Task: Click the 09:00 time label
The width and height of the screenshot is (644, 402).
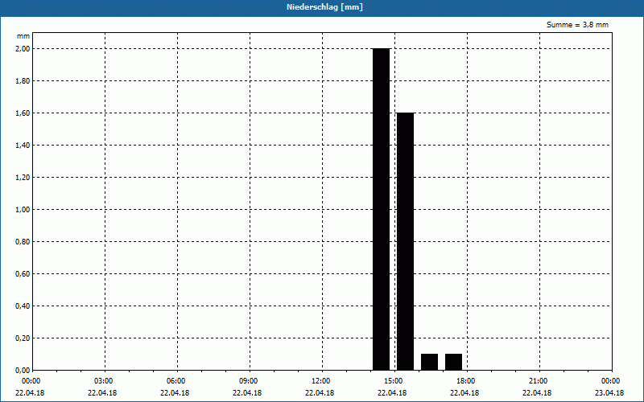Action: (x=248, y=381)
